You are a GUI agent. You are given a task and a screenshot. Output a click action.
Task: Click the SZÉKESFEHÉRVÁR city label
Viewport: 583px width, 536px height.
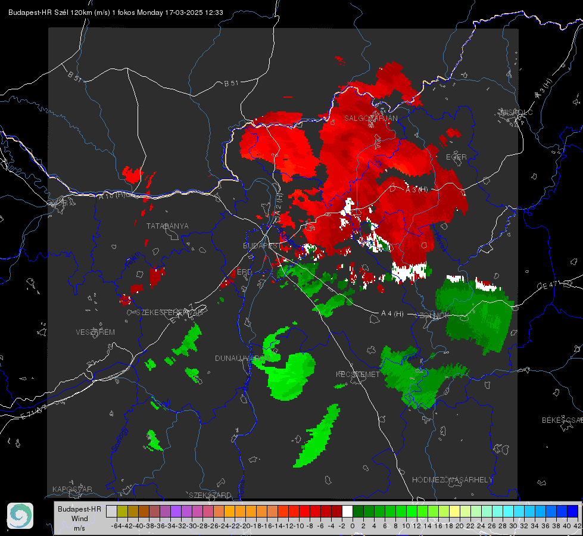169,313
